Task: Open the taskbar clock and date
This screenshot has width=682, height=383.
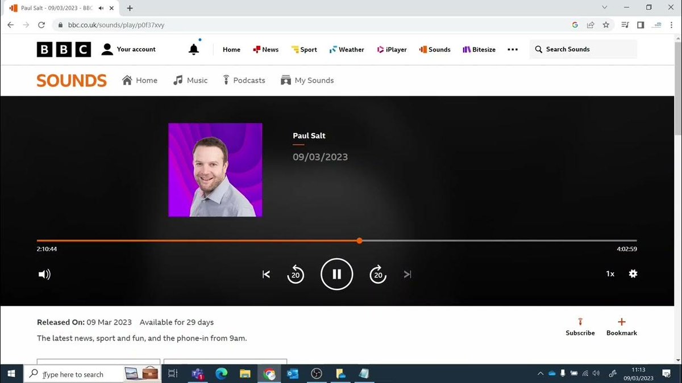Action: click(638, 374)
